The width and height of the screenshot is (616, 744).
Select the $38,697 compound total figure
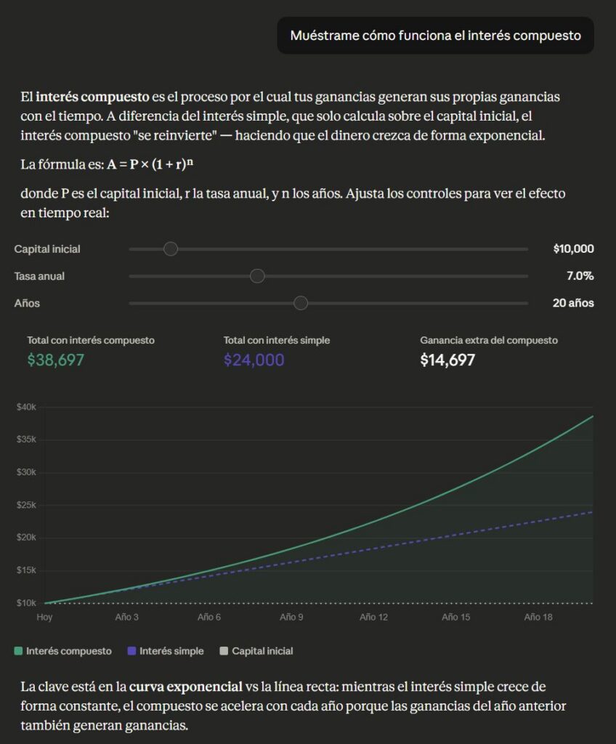coord(56,360)
